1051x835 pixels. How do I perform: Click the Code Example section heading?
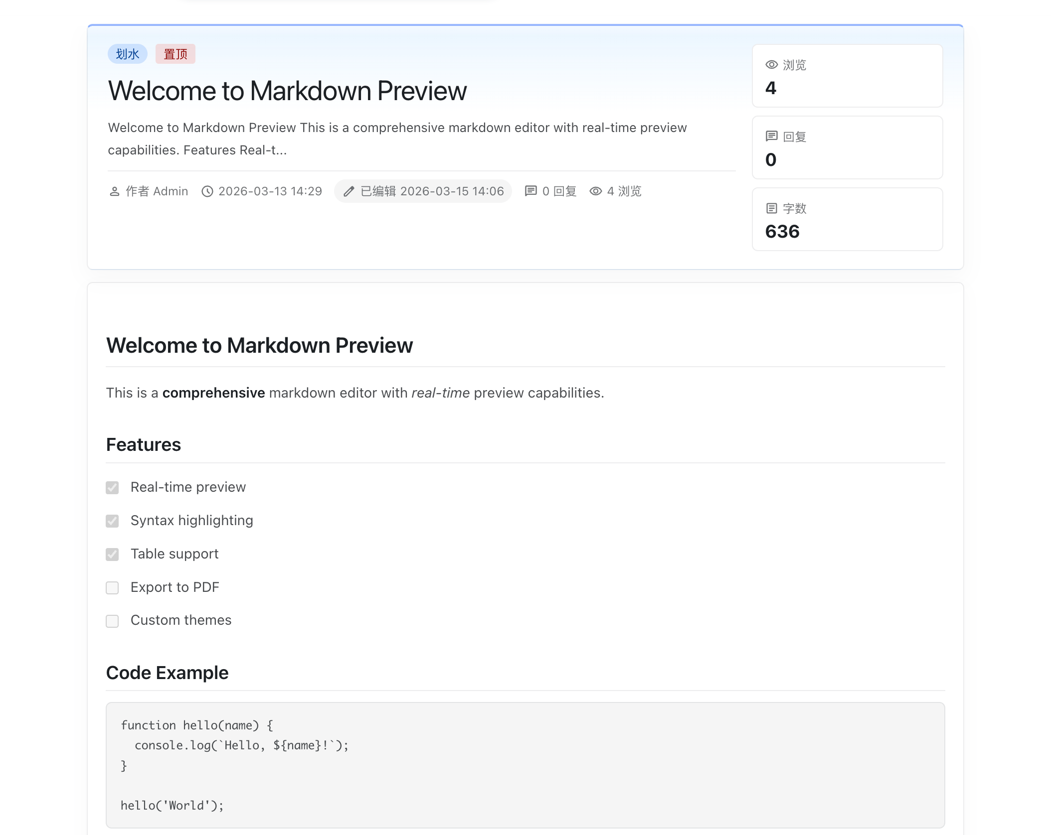pos(167,673)
